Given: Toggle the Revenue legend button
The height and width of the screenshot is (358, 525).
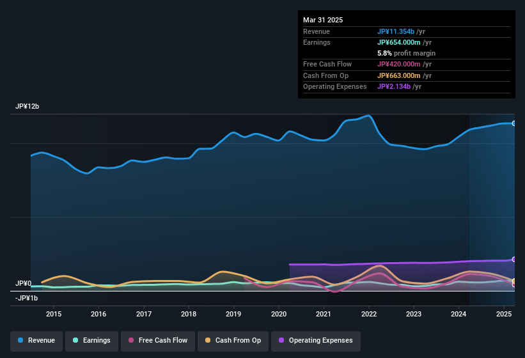Looking at the screenshot, I should (x=36, y=341).
